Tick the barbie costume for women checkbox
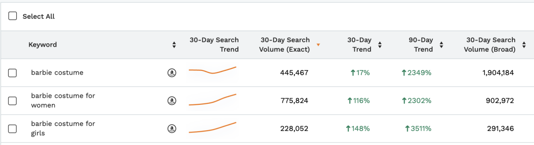The image size is (534, 145). pos(13,101)
